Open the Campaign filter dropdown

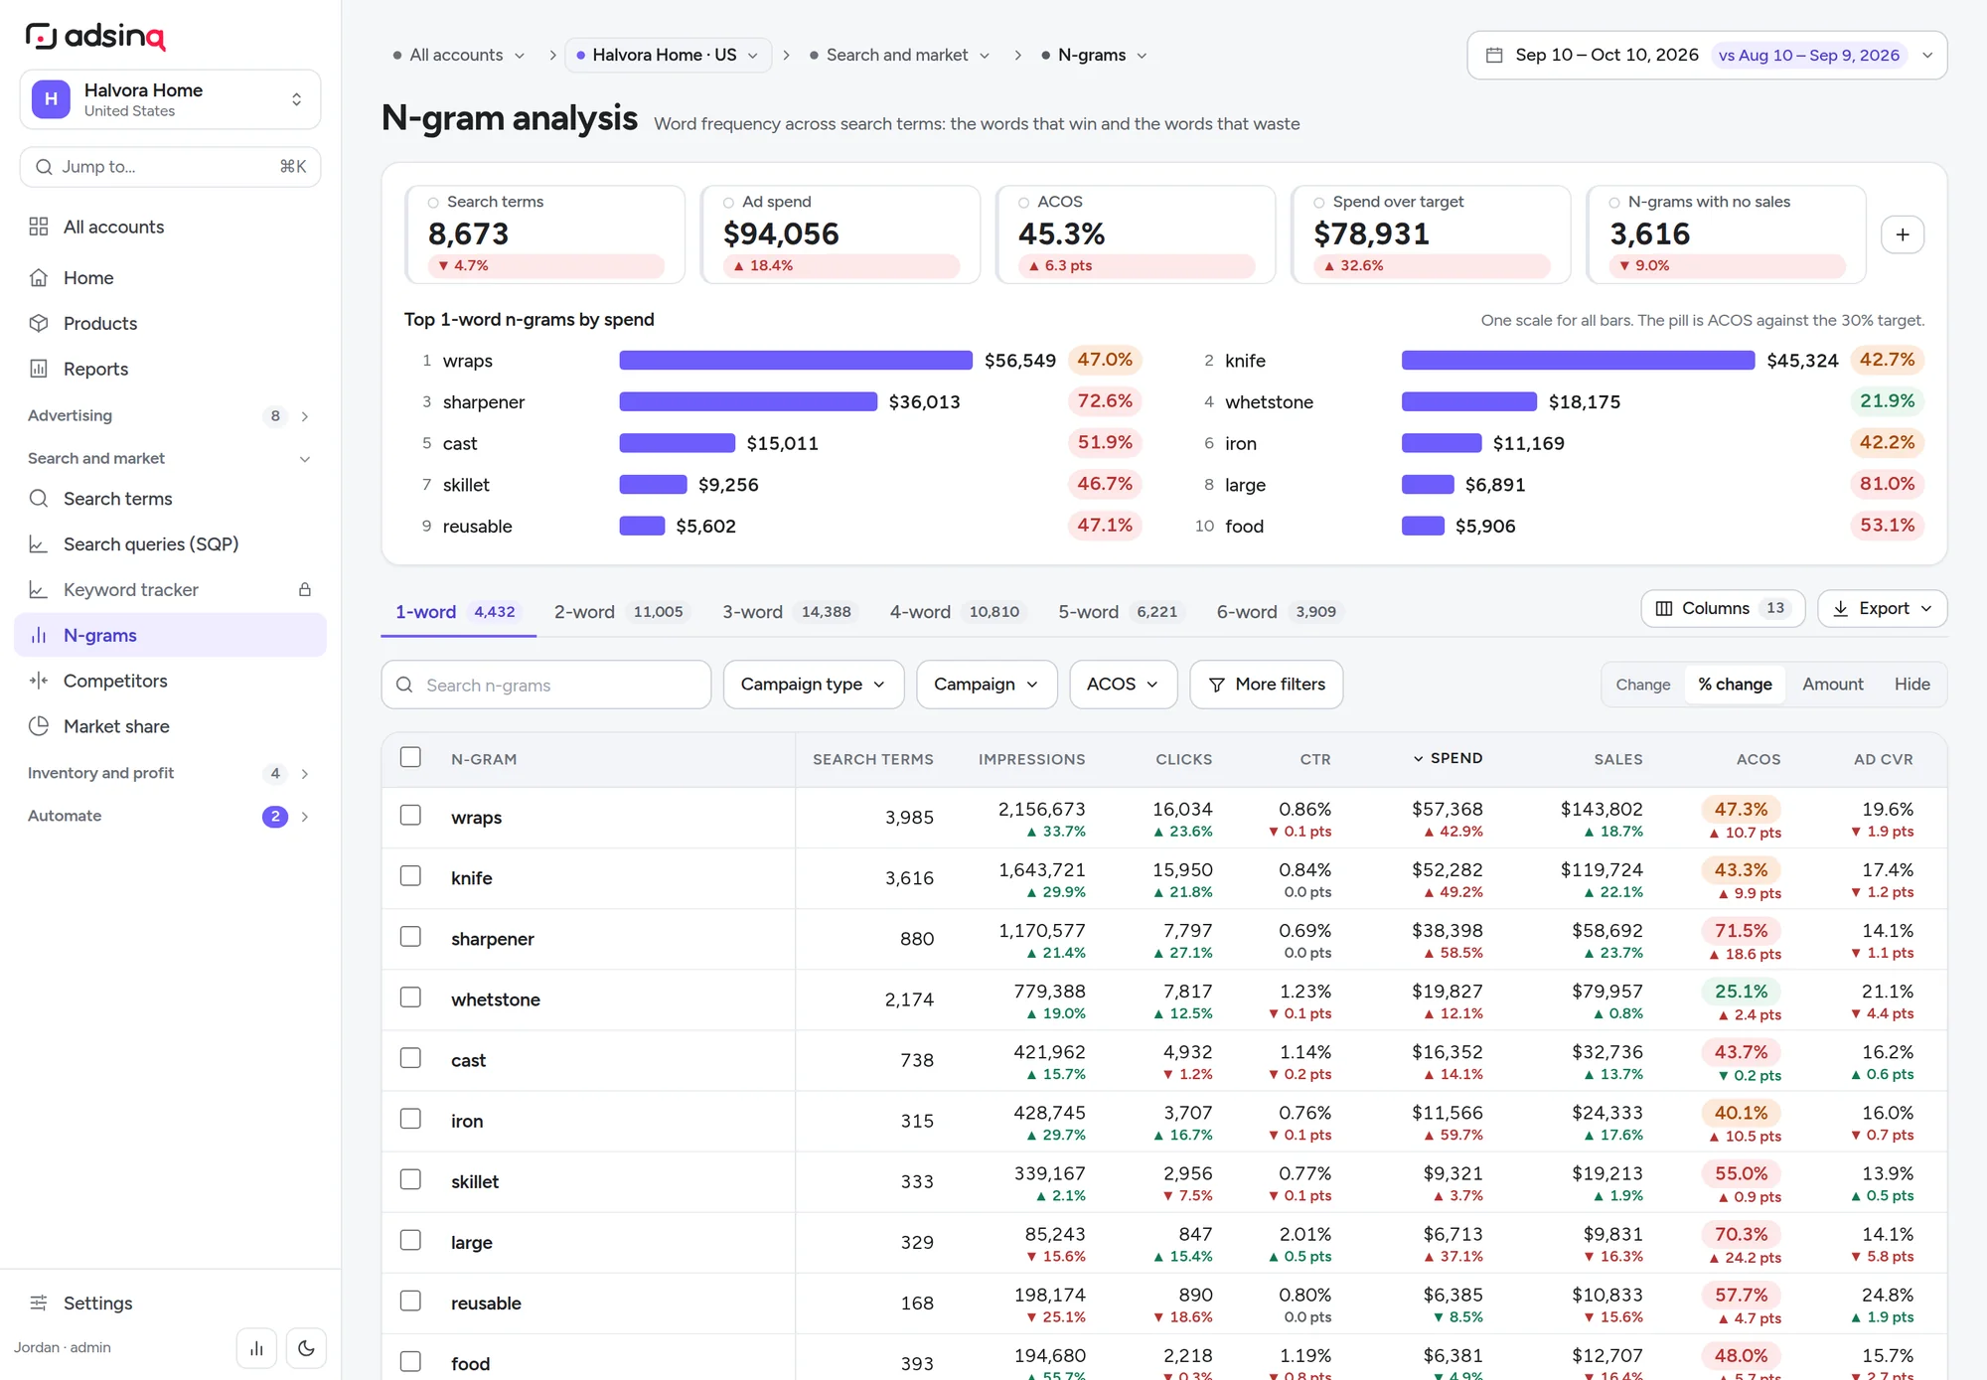987,685
